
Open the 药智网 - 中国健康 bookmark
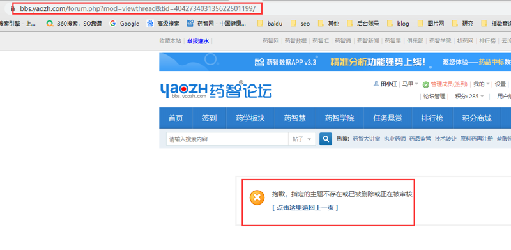(217, 24)
